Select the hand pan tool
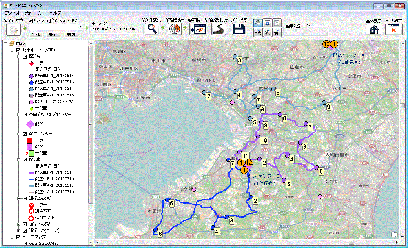408x248 pixels. click(258, 23)
